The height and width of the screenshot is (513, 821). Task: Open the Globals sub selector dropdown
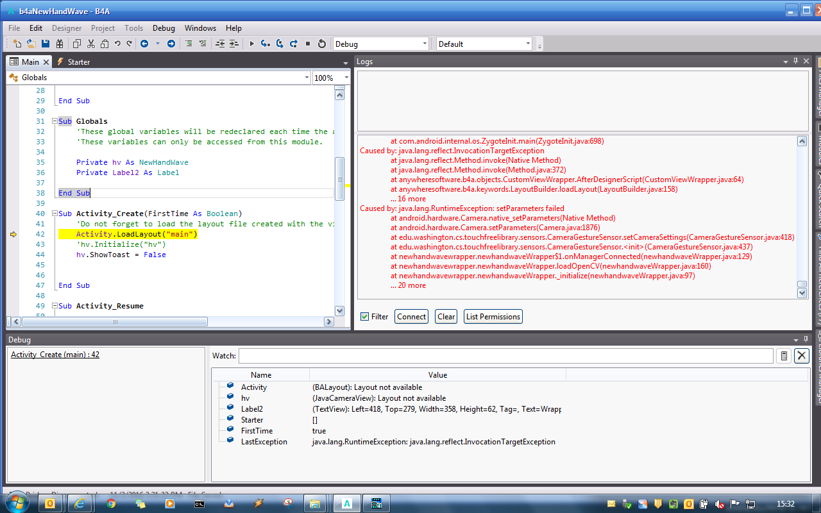pos(306,78)
